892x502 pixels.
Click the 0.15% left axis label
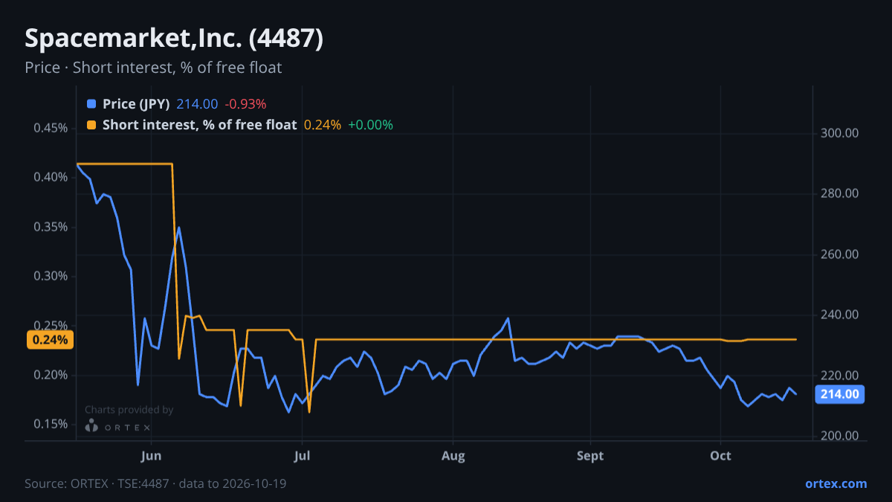[x=51, y=424]
